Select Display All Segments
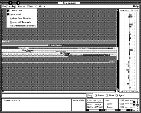The height and width of the screenshot is (113, 141). coord(21,22)
